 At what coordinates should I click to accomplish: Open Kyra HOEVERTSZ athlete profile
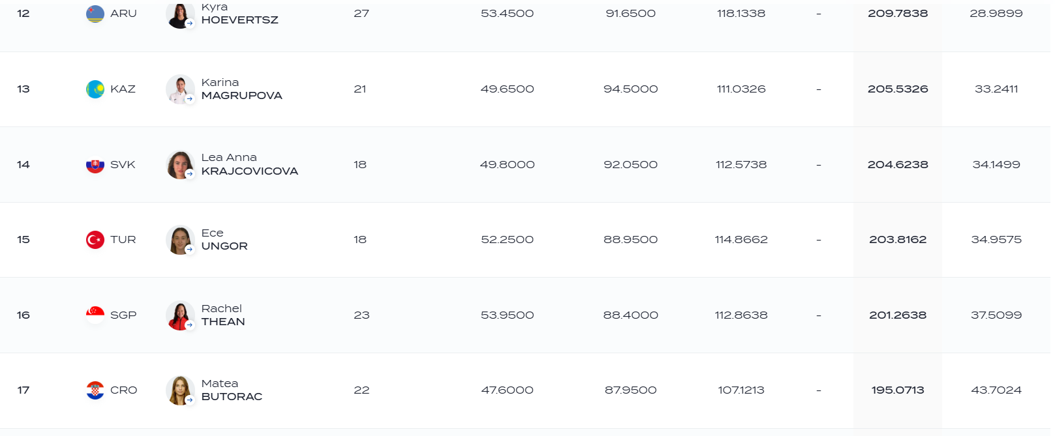tap(239, 13)
